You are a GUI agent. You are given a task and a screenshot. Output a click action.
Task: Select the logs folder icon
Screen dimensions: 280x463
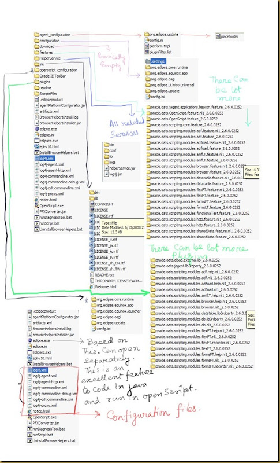pos(106,162)
